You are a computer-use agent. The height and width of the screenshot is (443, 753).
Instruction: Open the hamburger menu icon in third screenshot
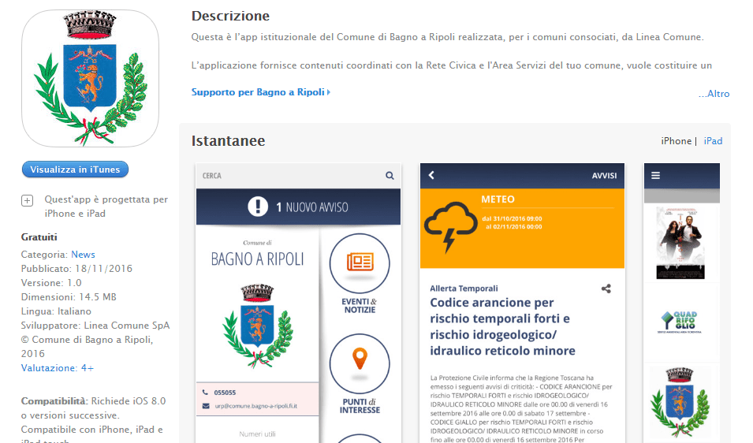(655, 176)
